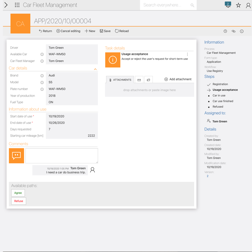Collapse the Car details section
This screenshot has width=252, height=252.
pyautogui.click(x=95, y=69)
